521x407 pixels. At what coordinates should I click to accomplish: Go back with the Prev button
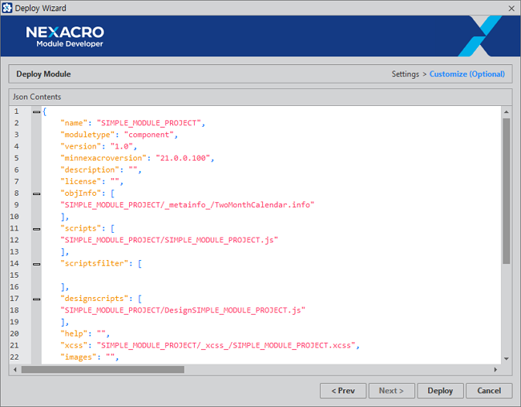[x=344, y=391]
